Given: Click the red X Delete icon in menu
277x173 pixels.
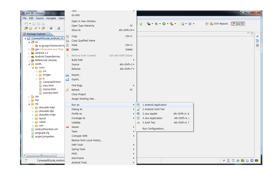Looking at the screenshot, I should pyautogui.click(x=68, y=49).
